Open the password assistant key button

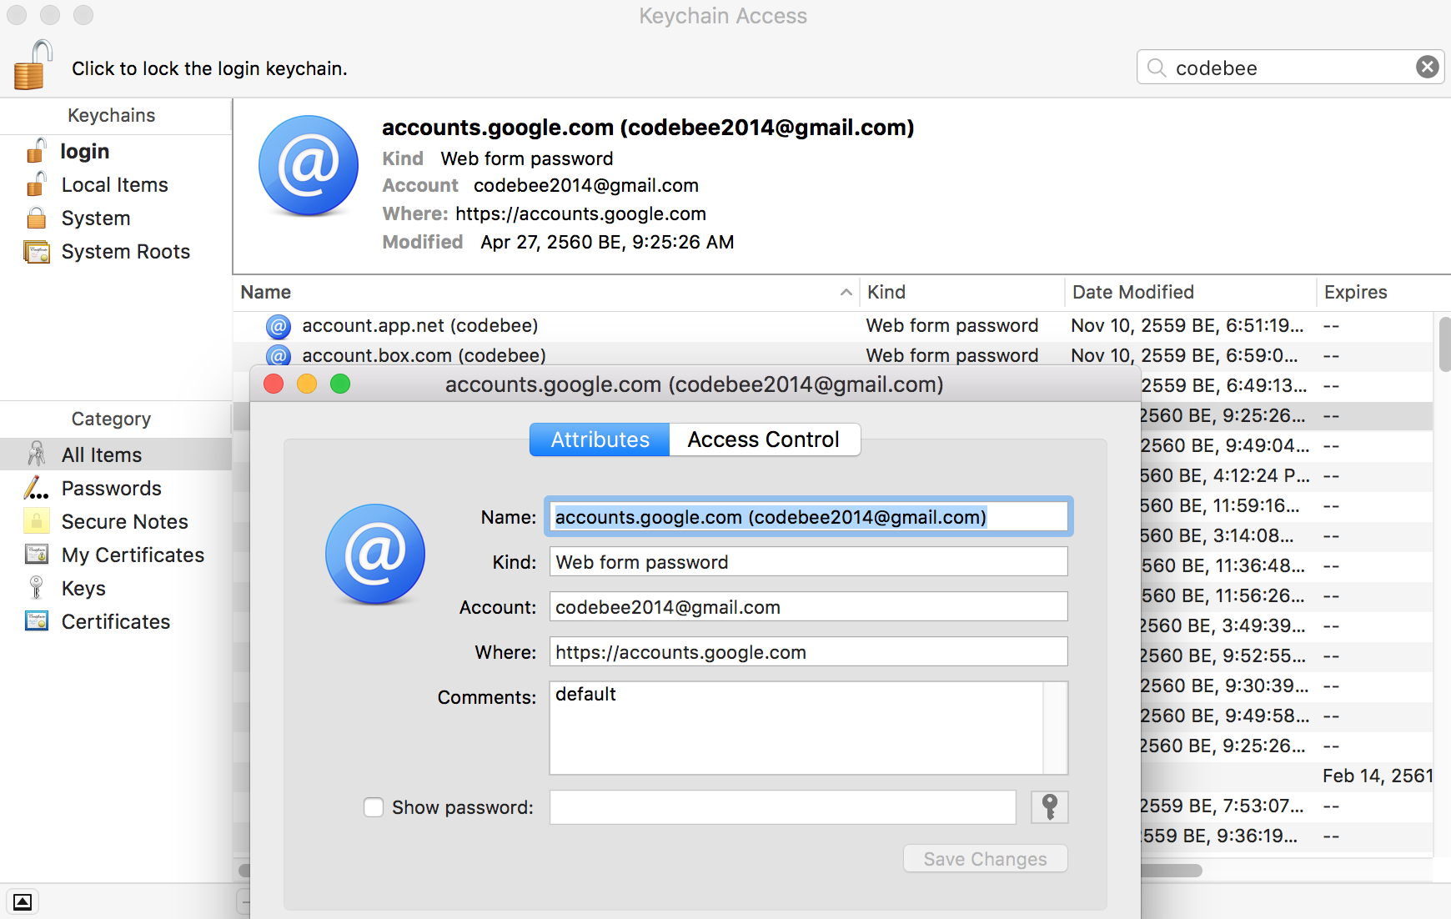(1050, 807)
